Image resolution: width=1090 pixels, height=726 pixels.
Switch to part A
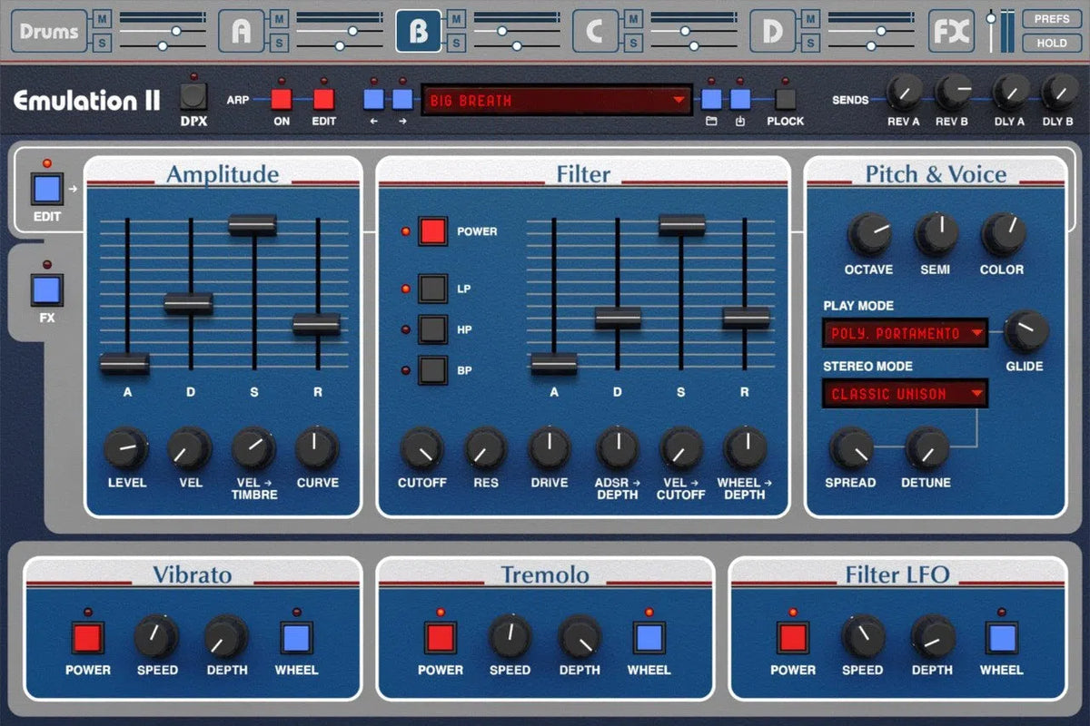tap(241, 30)
